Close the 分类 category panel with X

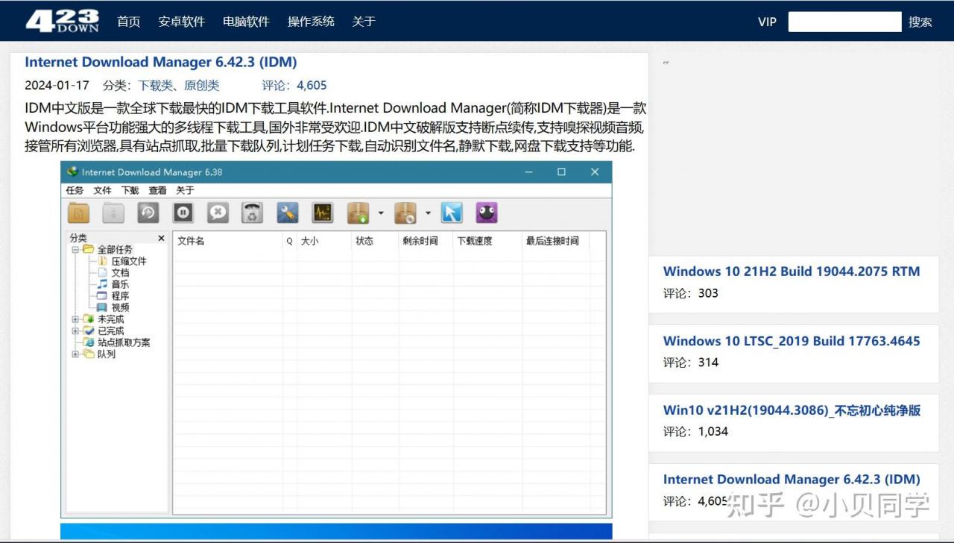coord(161,238)
